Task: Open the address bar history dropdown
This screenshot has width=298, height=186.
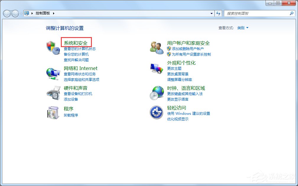Action: [211, 13]
